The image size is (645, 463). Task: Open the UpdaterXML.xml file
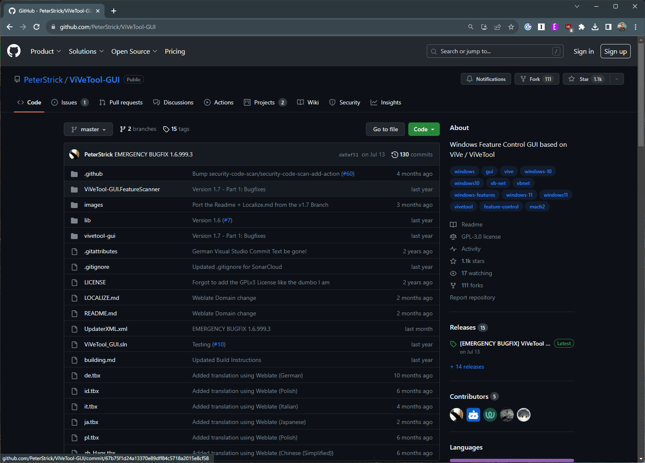click(106, 329)
